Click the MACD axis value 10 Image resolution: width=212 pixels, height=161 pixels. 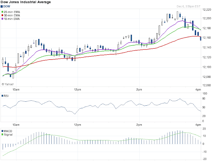pos(204,136)
